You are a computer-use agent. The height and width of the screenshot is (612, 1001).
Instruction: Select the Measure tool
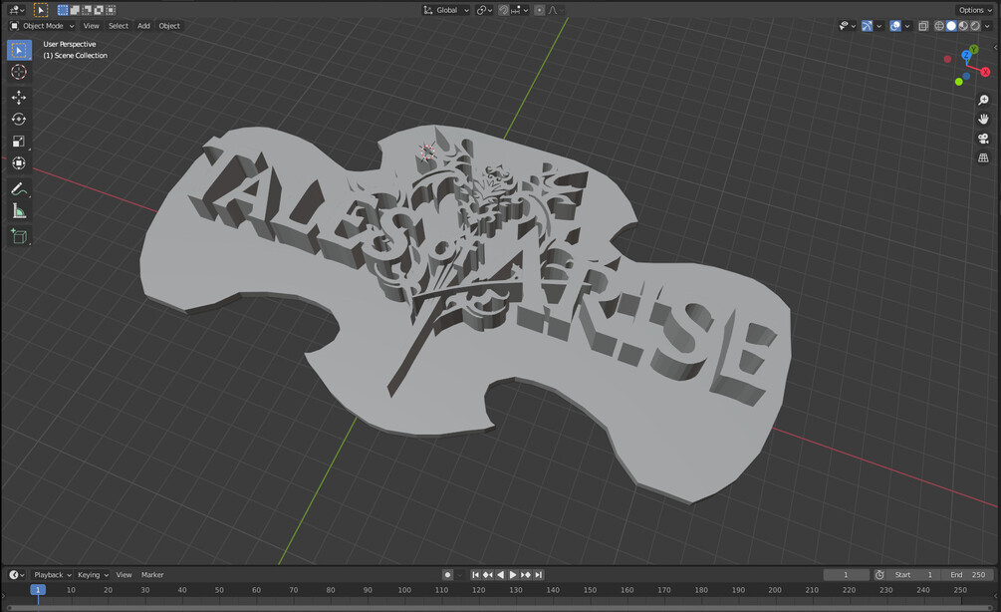pos(19,211)
